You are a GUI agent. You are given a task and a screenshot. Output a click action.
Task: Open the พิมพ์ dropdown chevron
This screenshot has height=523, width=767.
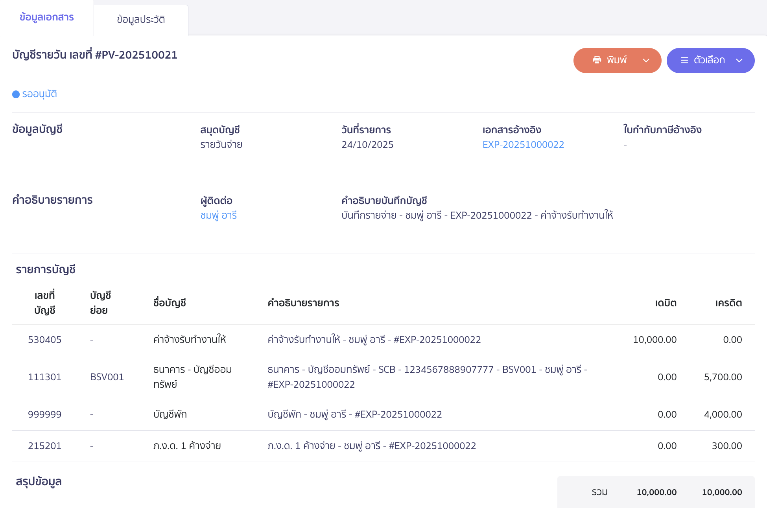point(645,61)
